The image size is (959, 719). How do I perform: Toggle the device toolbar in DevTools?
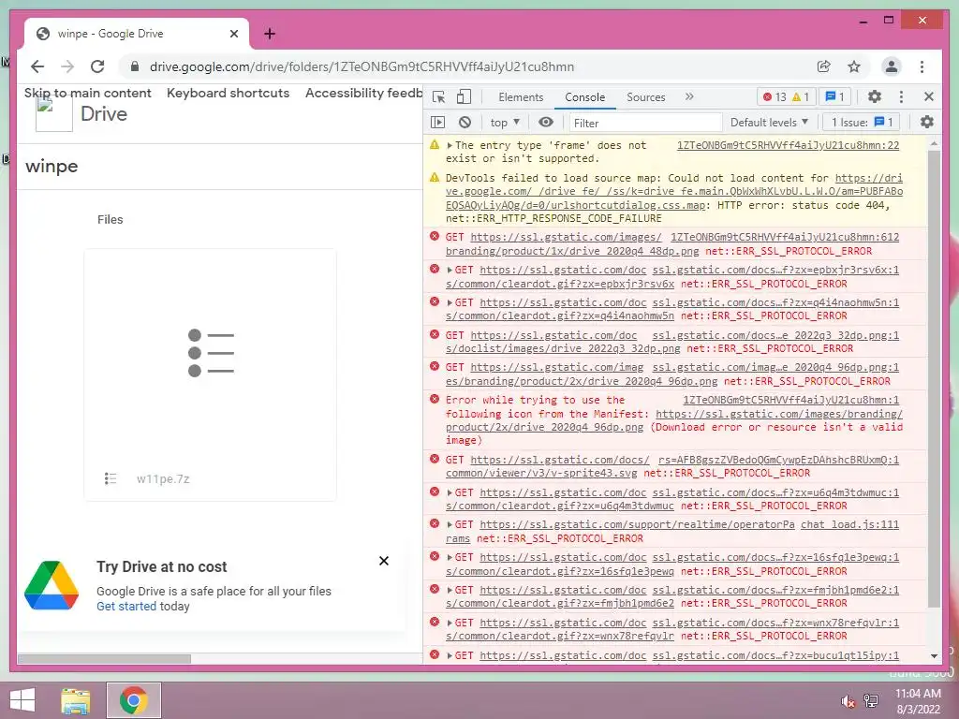pyautogui.click(x=465, y=96)
